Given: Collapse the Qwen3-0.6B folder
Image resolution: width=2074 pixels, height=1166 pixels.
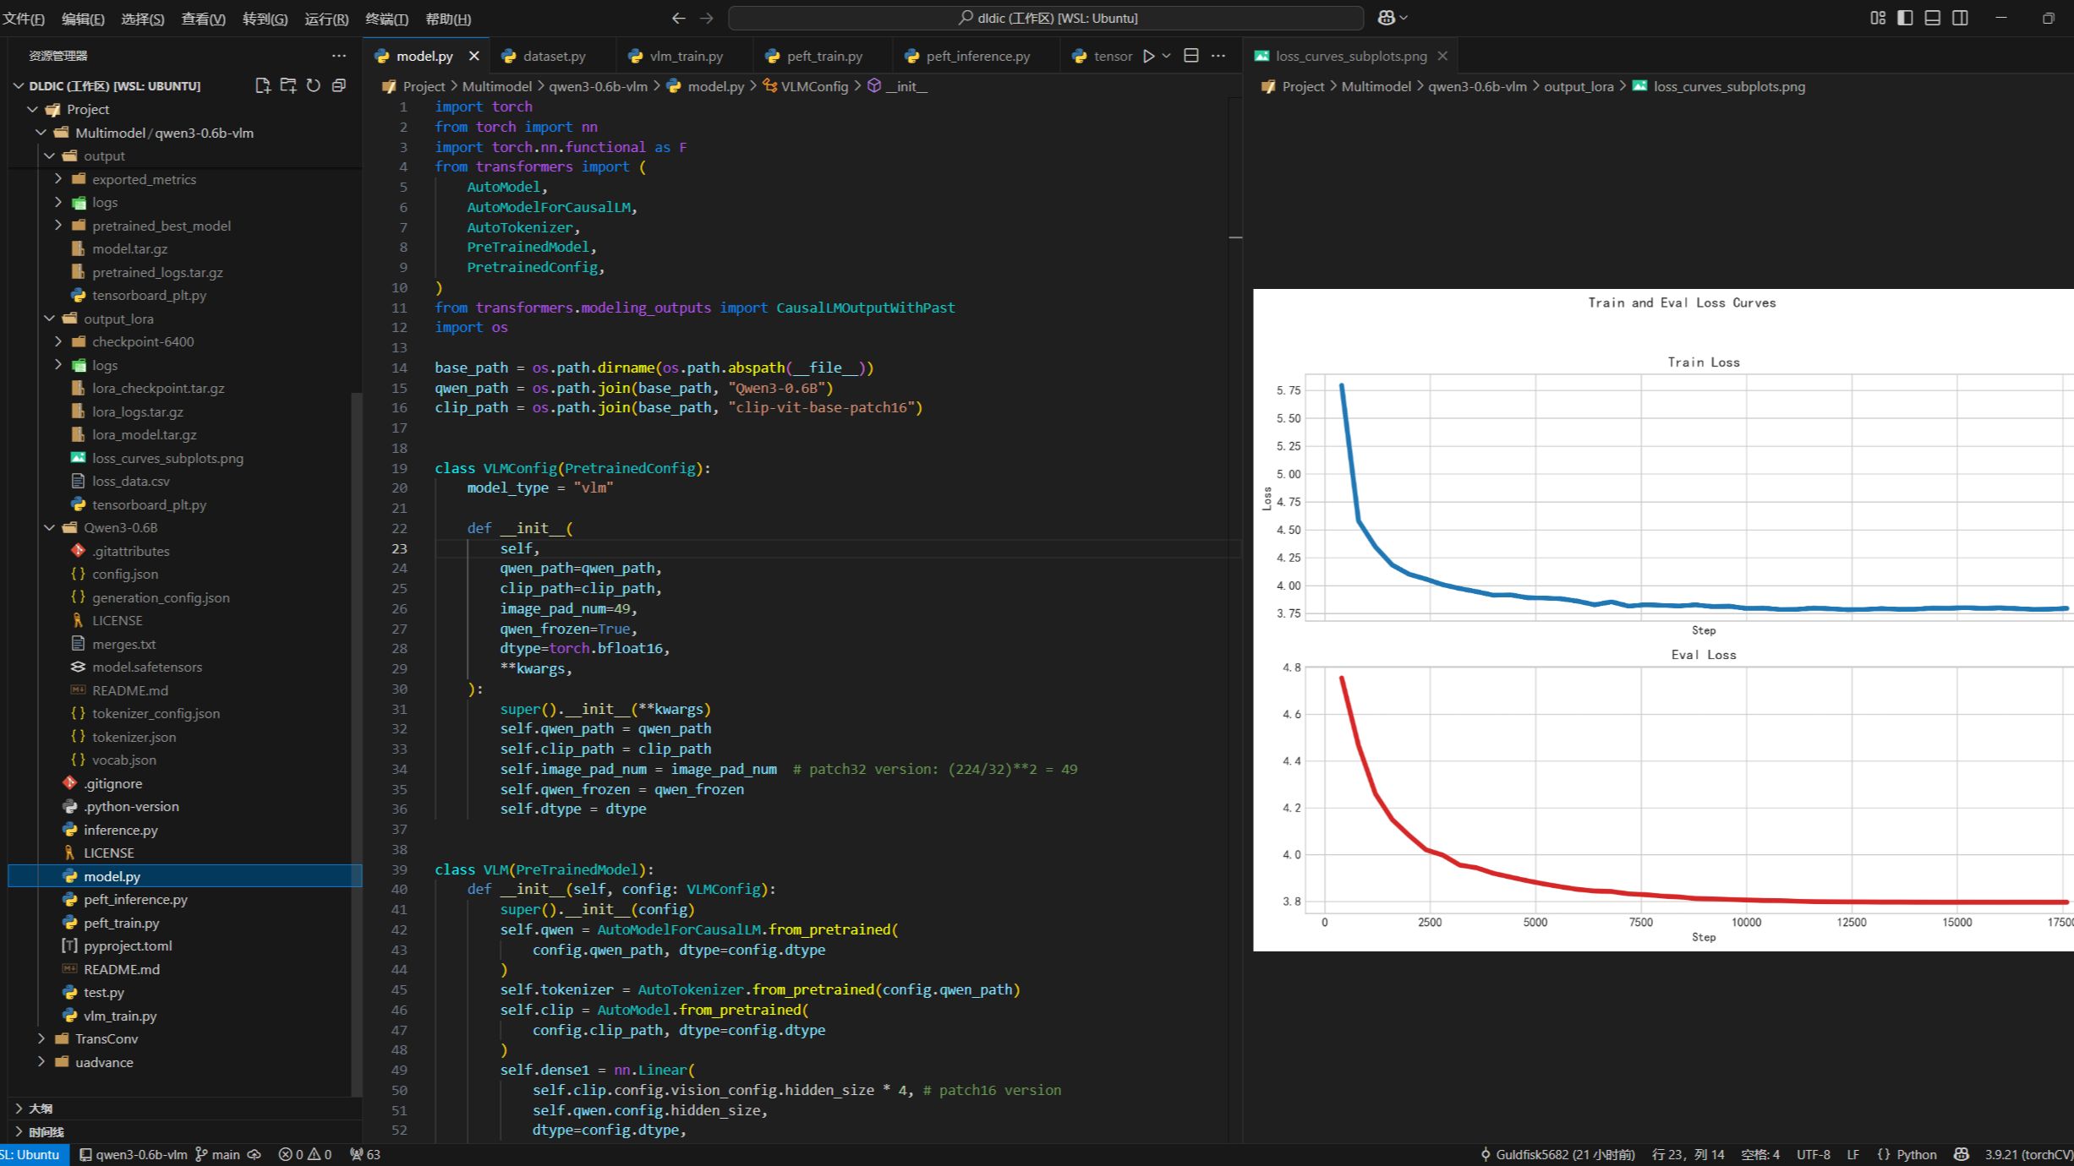Looking at the screenshot, I should 49,528.
